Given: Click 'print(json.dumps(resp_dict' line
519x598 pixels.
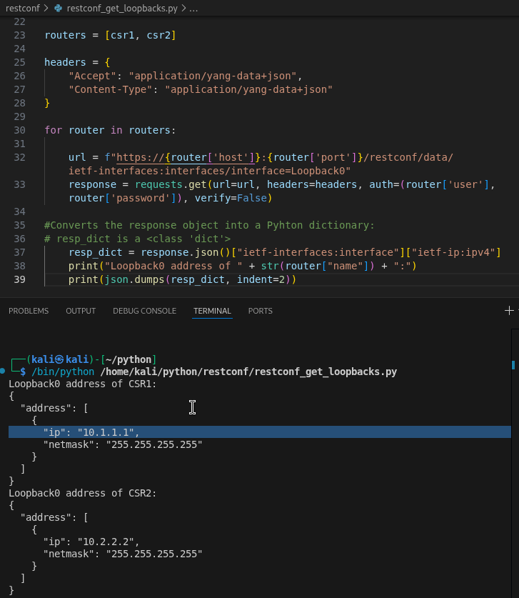Looking at the screenshot, I should pyautogui.click(x=182, y=279).
